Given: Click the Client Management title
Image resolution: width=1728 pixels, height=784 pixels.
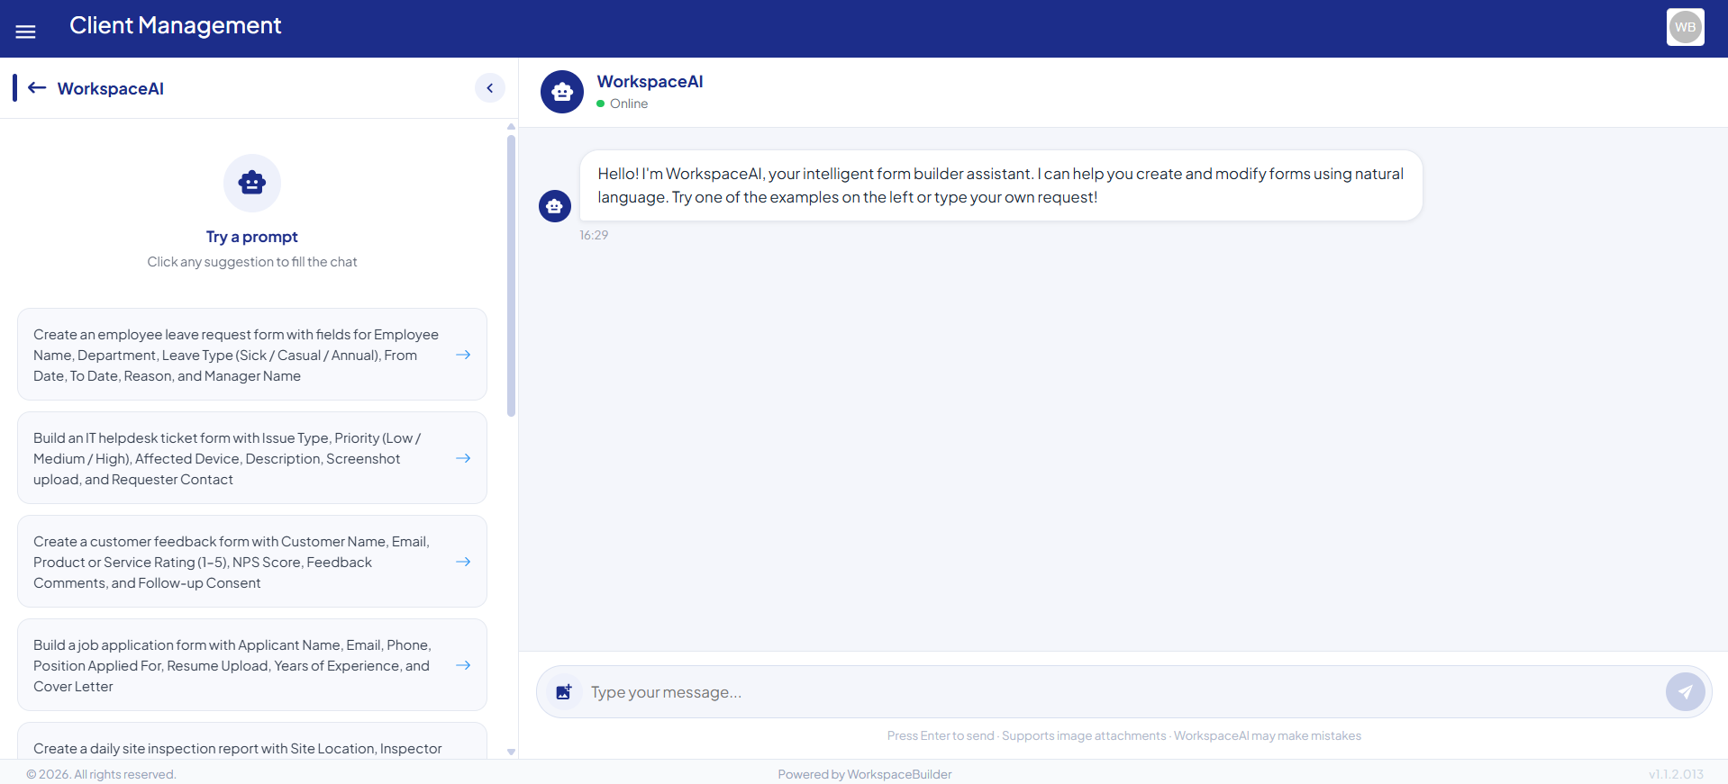Looking at the screenshot, I should coord(176,25).
